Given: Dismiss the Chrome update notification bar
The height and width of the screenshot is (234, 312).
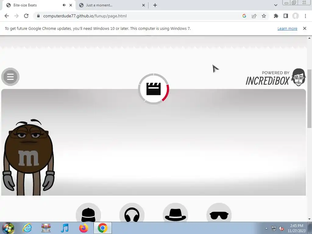Looking at the screenshot, I should [x=305, y=28].
